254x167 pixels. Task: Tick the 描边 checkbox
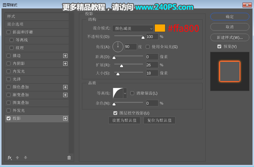tap(8, 56)
